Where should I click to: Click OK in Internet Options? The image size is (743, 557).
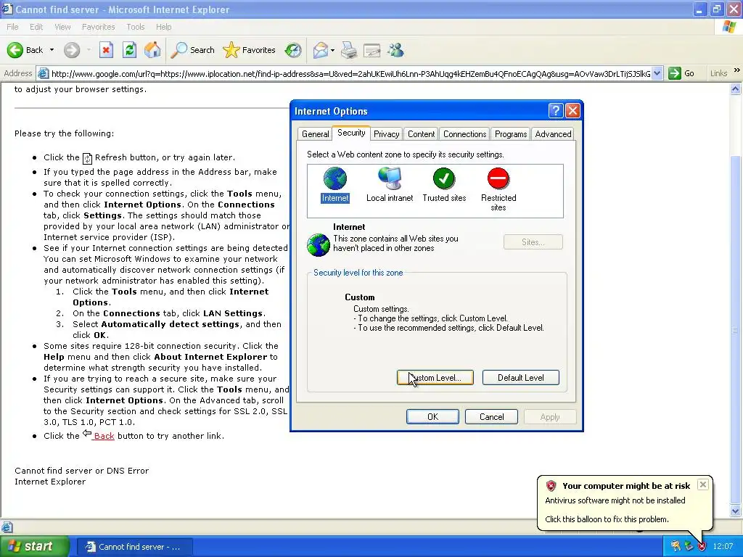click(432, 417)
